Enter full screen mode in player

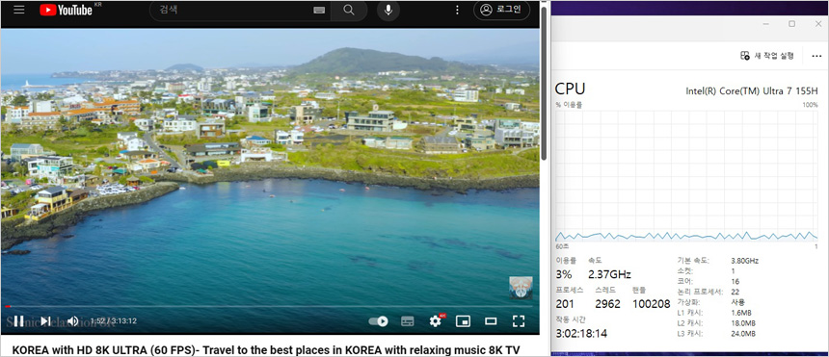click(519, 321)
